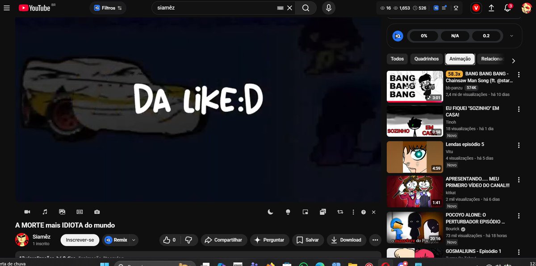The image size is (536, 266).
Task: Toggle loop playback icon
Action: [340, 212]
